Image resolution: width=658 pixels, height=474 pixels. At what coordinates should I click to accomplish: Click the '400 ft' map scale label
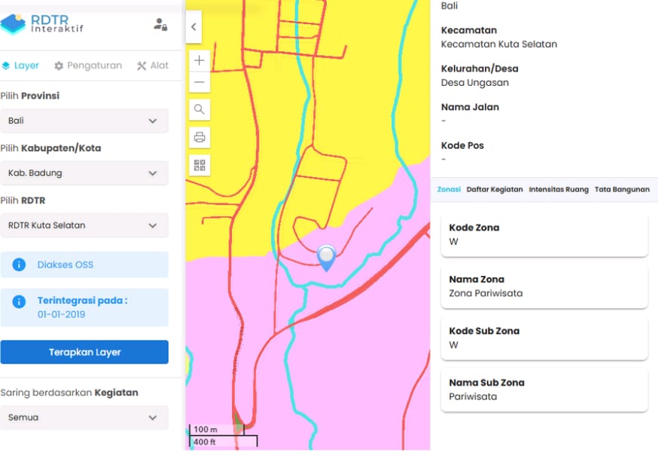(204, 442)
